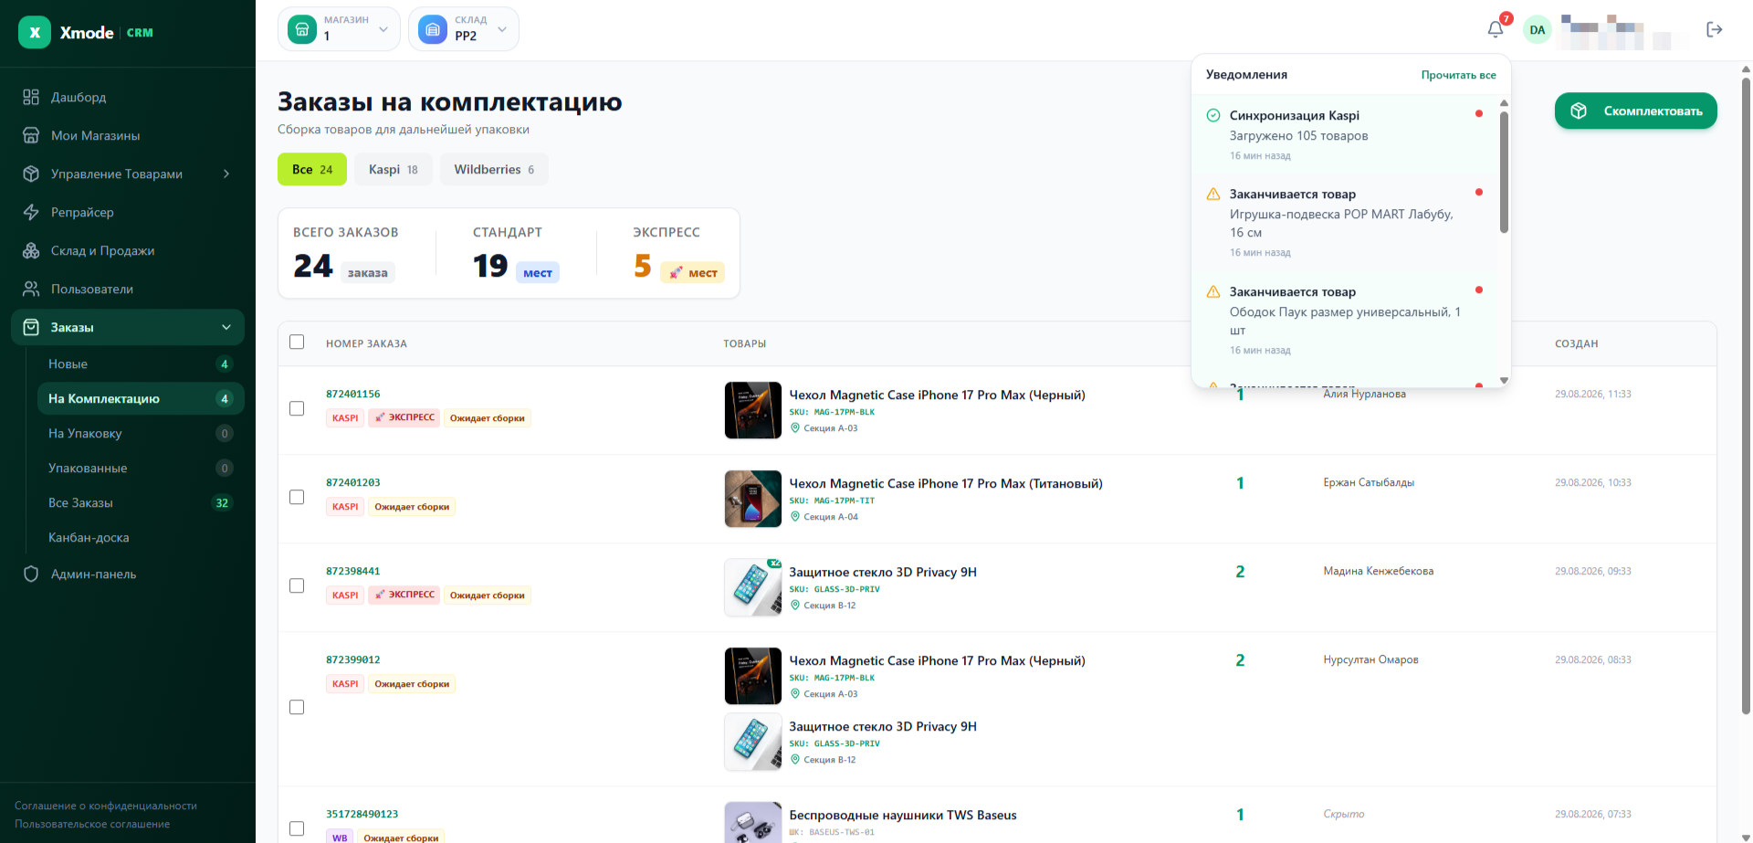
Task: Click the Админ-панель shield icon
Action: (31, 574)
